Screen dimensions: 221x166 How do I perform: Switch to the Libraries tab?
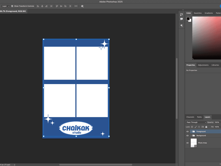pos(215,65)
